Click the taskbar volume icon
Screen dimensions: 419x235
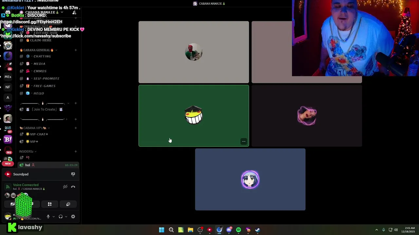pyautogui.click(x=396, y=230)
